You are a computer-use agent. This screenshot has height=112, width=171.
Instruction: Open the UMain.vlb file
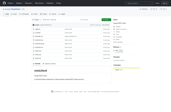[x=38, y=58]
